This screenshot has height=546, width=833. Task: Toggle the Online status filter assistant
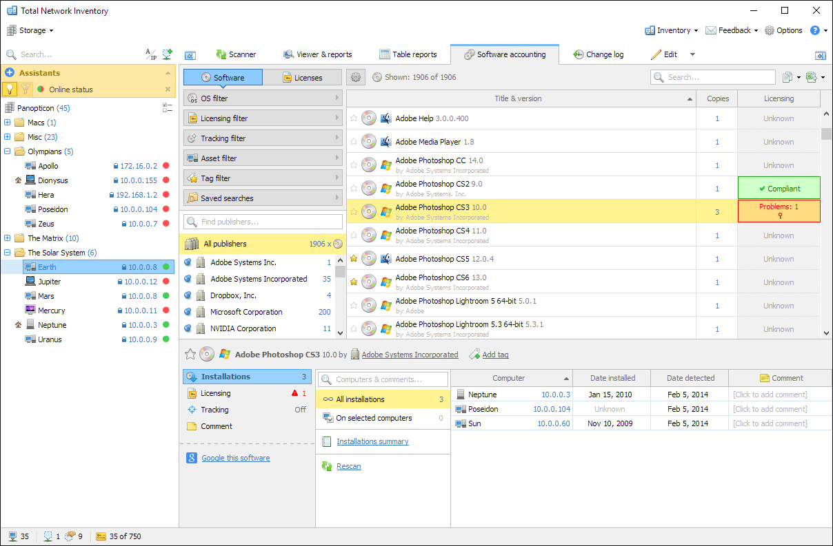pos(12,89)
